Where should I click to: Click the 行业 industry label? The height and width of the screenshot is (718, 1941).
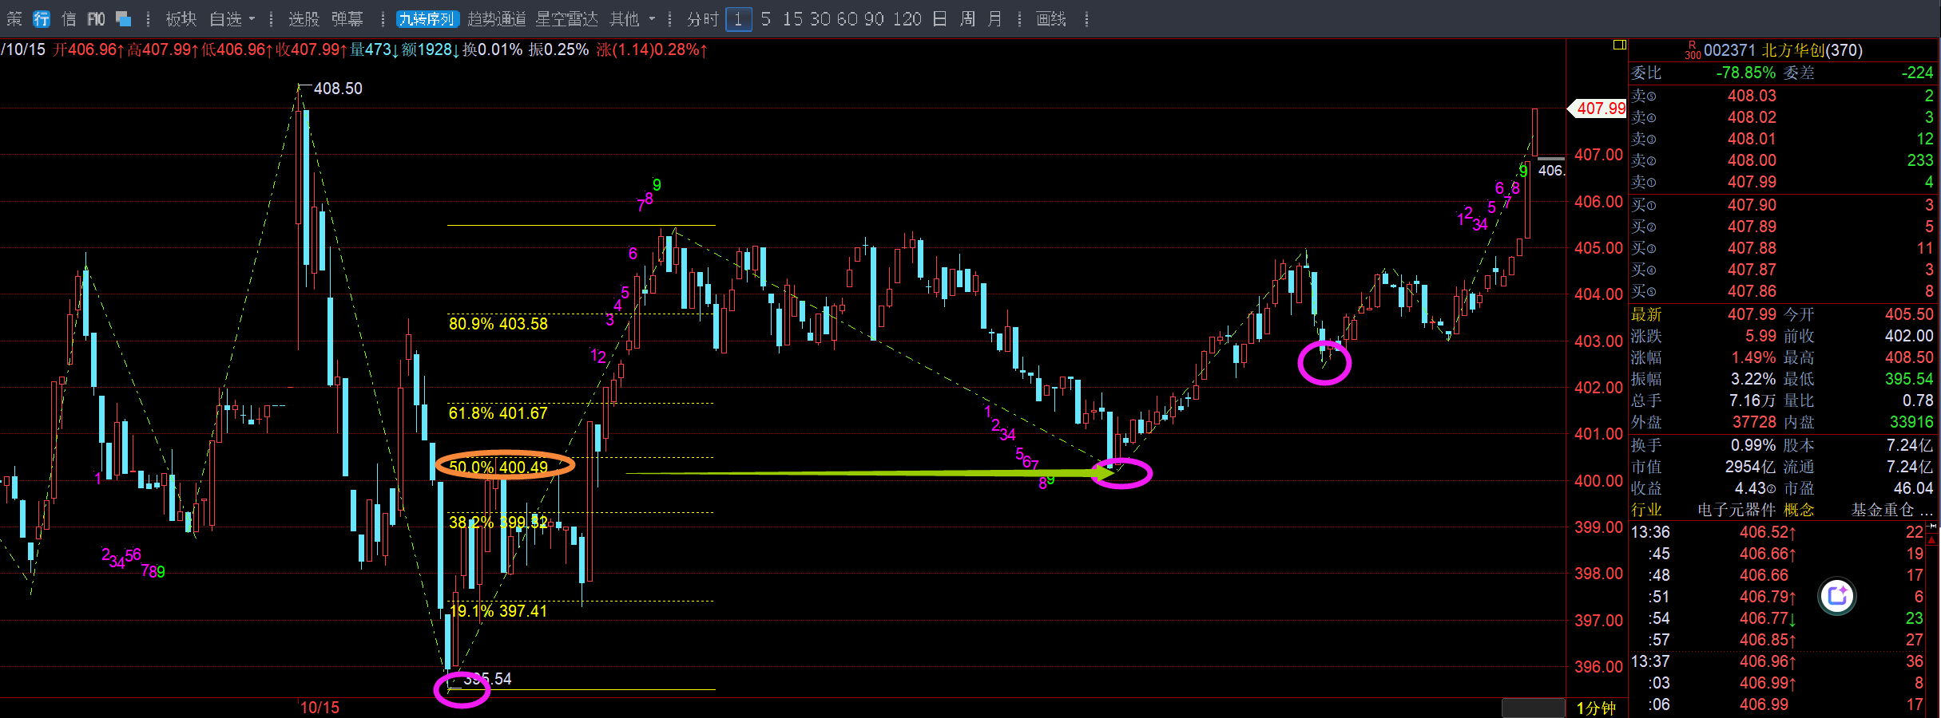tap(1646, 510)
